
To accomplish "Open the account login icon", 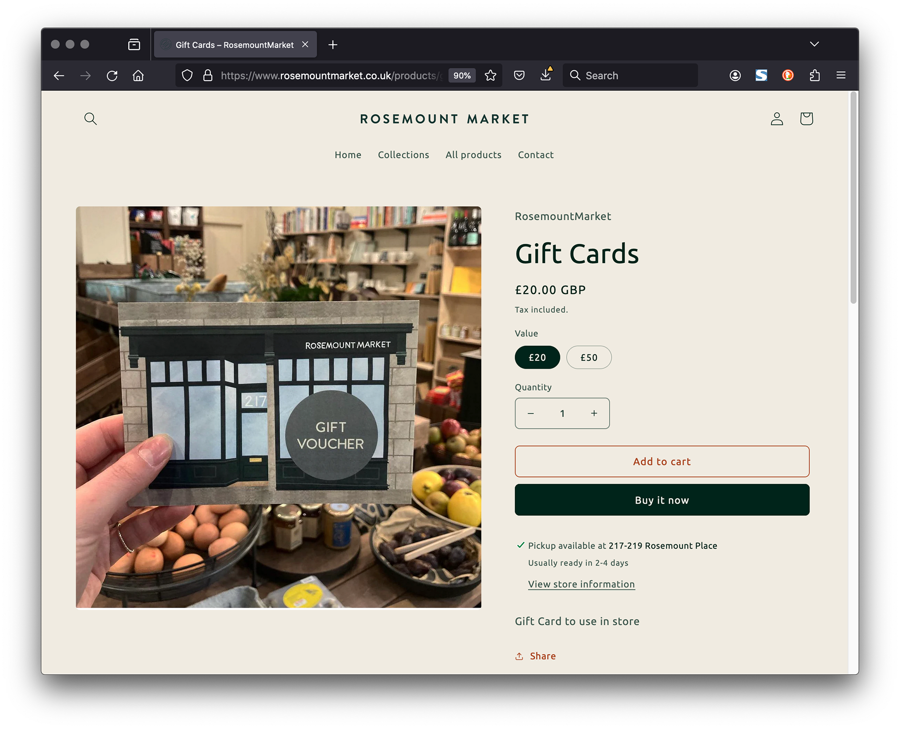I will [x=777, y=119].
